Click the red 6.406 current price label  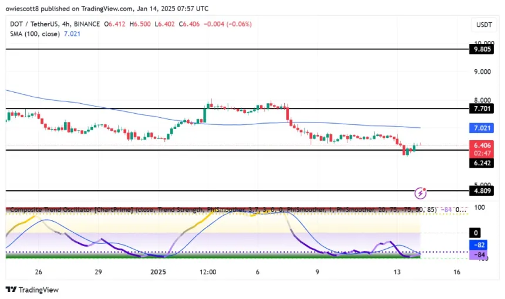pos(484,145)
